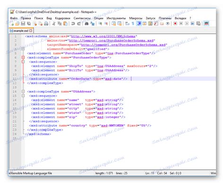Open Folder as Workspace toolbar icon
This screenshot has width=224, height=184.
(x=162, y=24)
